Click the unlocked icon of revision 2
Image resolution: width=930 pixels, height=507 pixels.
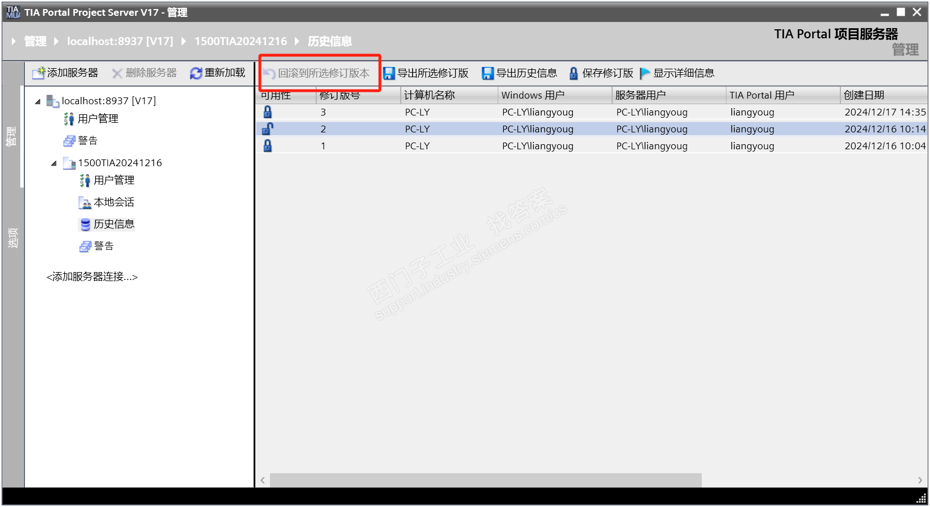point(268,129)
